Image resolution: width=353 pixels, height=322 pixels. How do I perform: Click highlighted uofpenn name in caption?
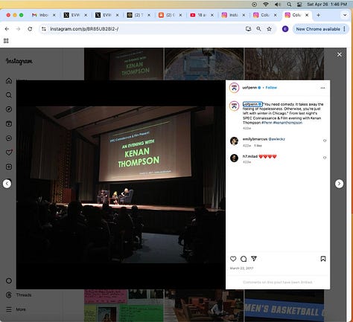point(252,104)
